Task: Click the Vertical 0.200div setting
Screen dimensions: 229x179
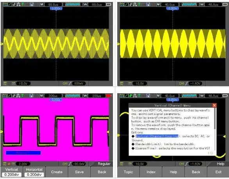Action: (12, 172)
